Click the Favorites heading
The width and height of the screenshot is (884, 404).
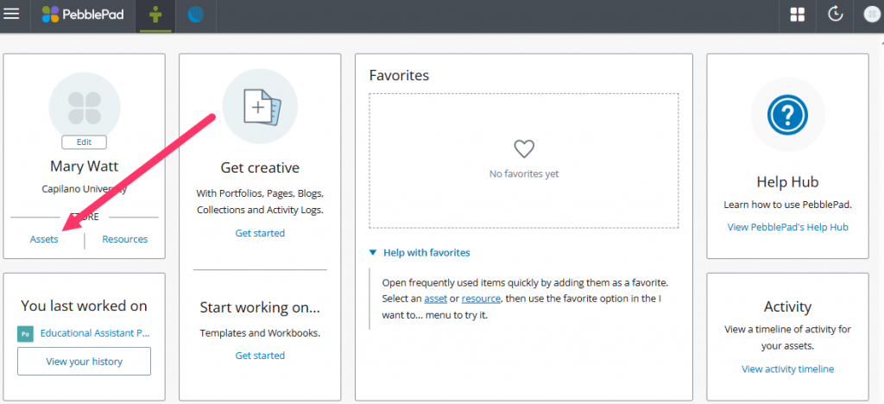(399, 75)
